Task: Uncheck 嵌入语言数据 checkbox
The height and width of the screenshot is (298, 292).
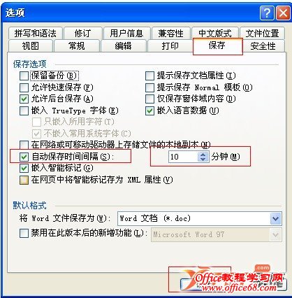Action: pos(149,111)
